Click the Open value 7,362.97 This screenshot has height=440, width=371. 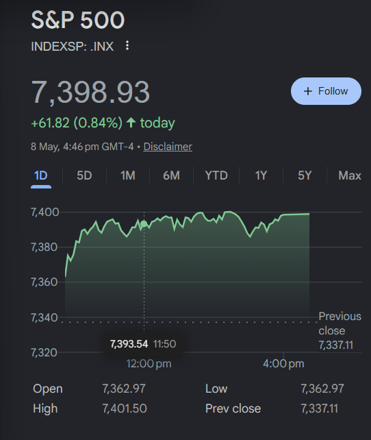[124, 389]
